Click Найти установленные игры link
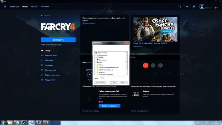 pos(51,45)
